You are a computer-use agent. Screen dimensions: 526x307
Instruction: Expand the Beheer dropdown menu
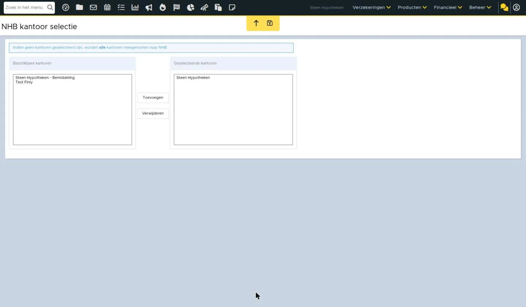(x=480, y=7)
